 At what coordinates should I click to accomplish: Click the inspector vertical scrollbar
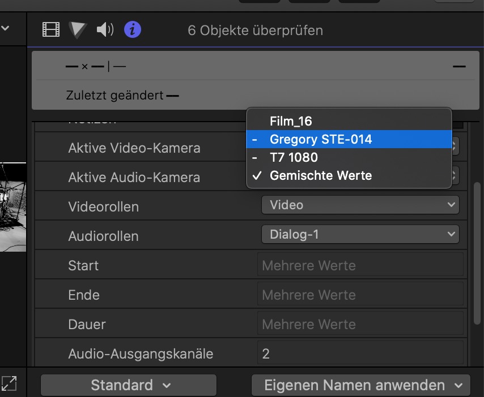pyautogui.click(x=477, y=253)
